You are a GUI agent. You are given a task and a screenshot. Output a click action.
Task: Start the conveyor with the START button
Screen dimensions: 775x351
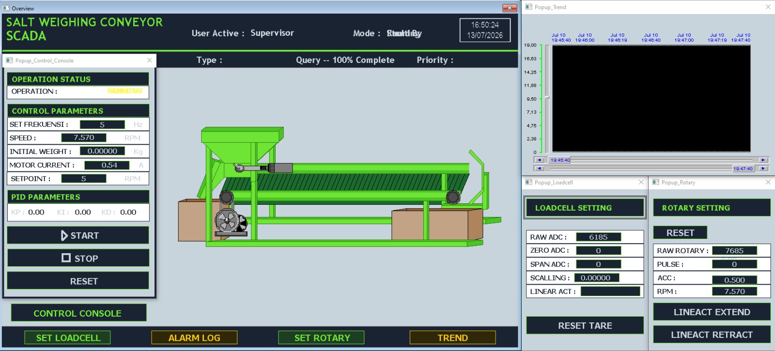click(78, 235)
